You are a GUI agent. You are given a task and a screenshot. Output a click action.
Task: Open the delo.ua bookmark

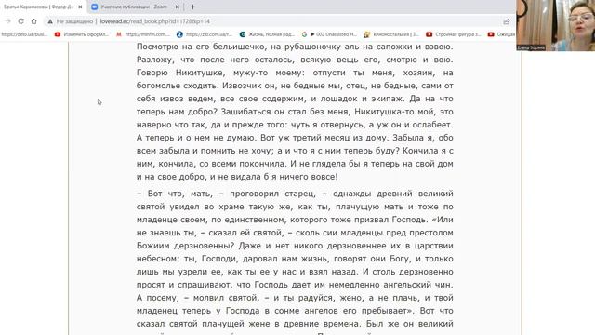tap(24, 34)
